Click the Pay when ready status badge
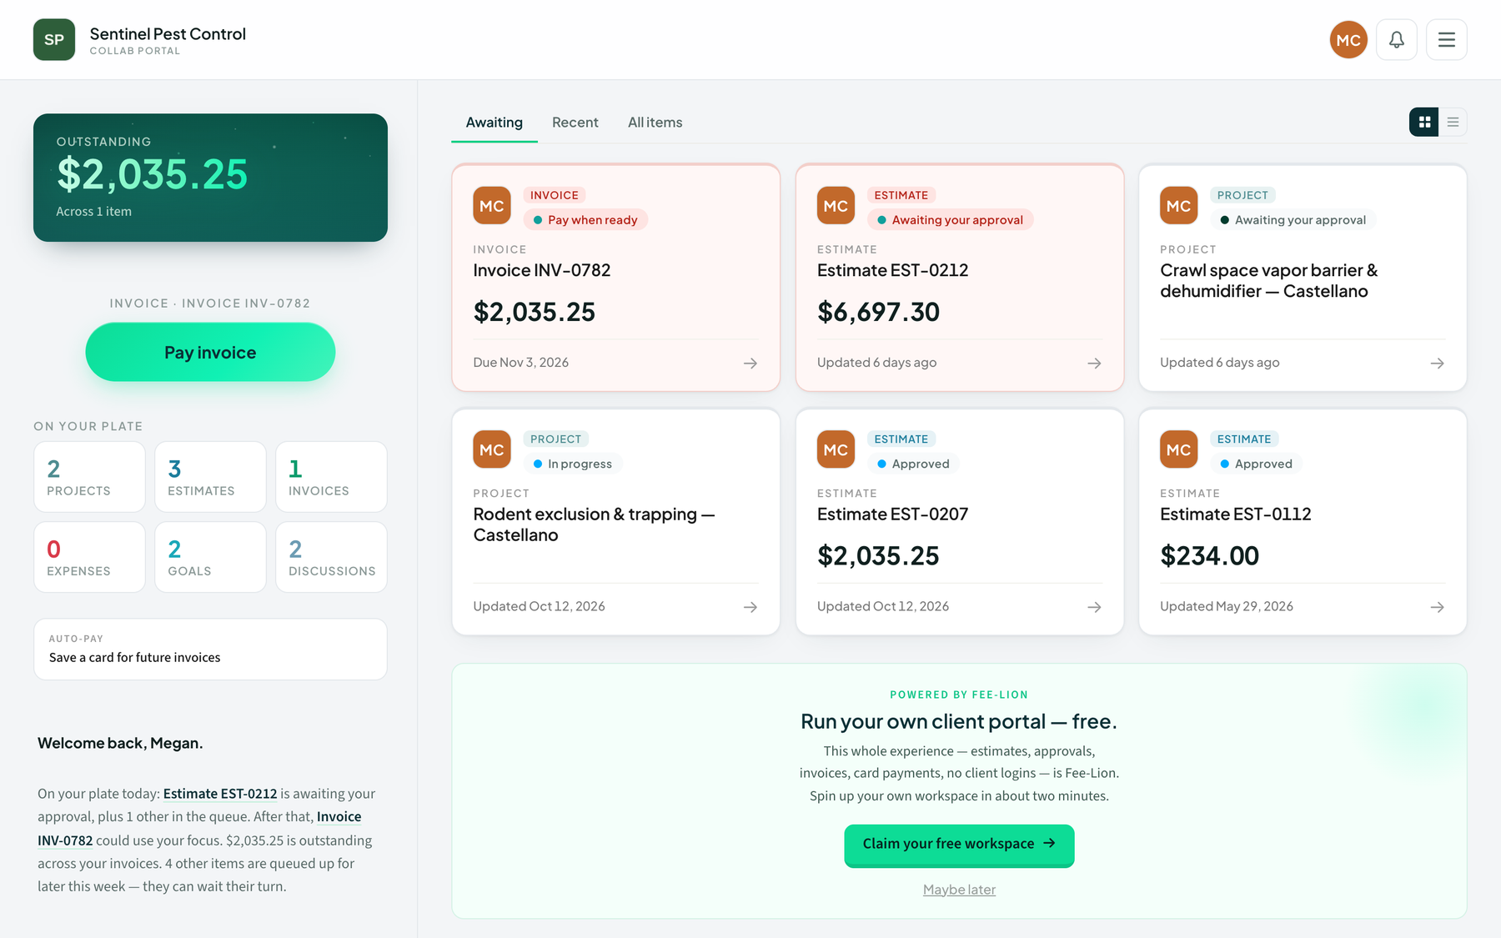The height and width of the screenshot is (938, 1501). coord(585,220)
